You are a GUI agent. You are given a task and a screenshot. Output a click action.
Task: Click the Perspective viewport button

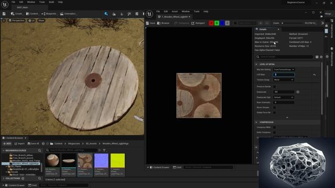pyautogui.click(x=16, y=20)
